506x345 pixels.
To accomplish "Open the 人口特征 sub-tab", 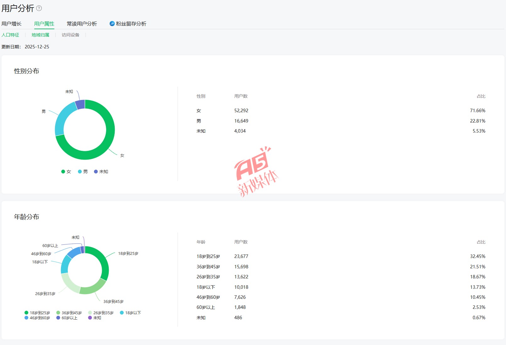I will pyautogui.click(x=10, y=35).
